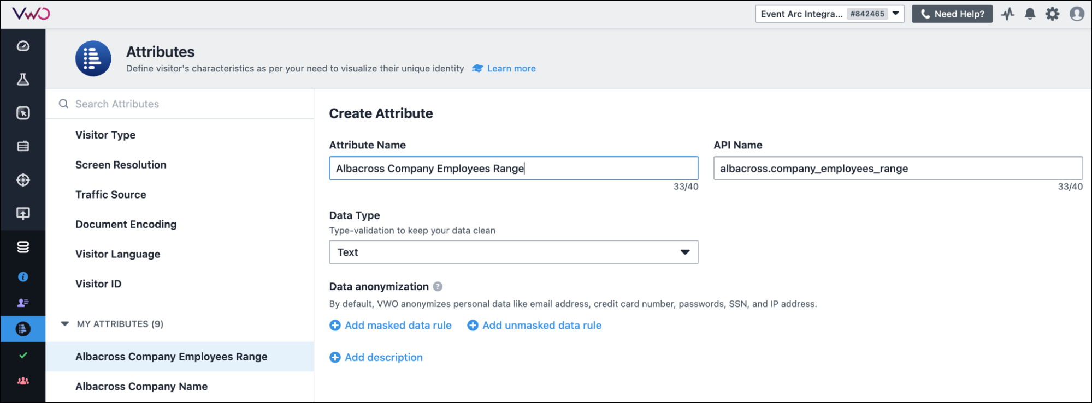The image size is (1092, 403).
Task: Click the VWO logo
Action: 31,14
